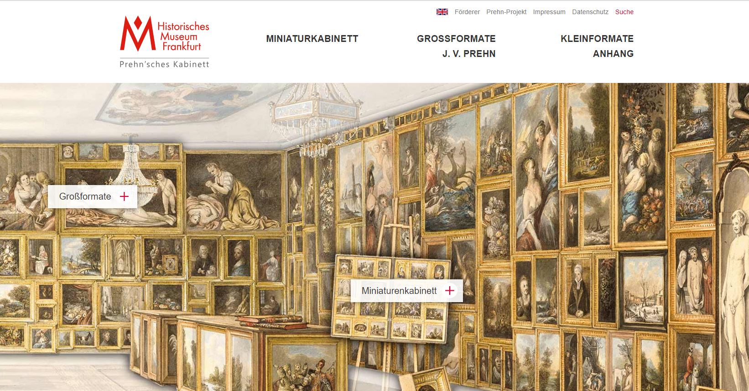Expand the Großformate hotspot label

point(93,196)
